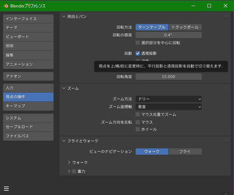Open 入力 preferences tab

pos(28,88)
